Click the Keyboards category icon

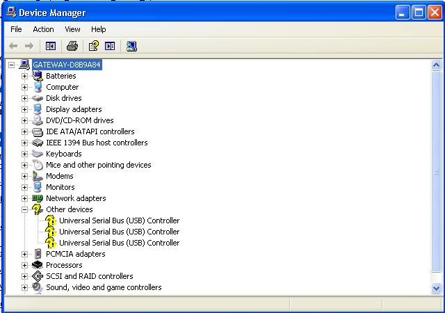38,154
